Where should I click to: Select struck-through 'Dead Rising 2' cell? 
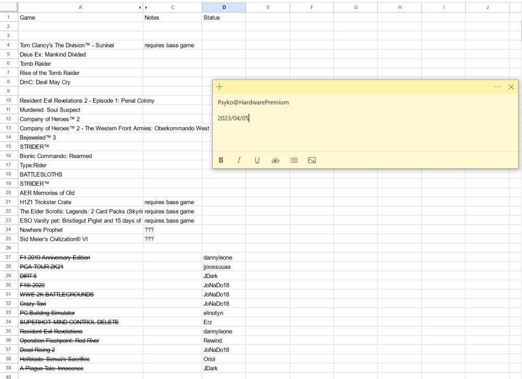[80, 350]
